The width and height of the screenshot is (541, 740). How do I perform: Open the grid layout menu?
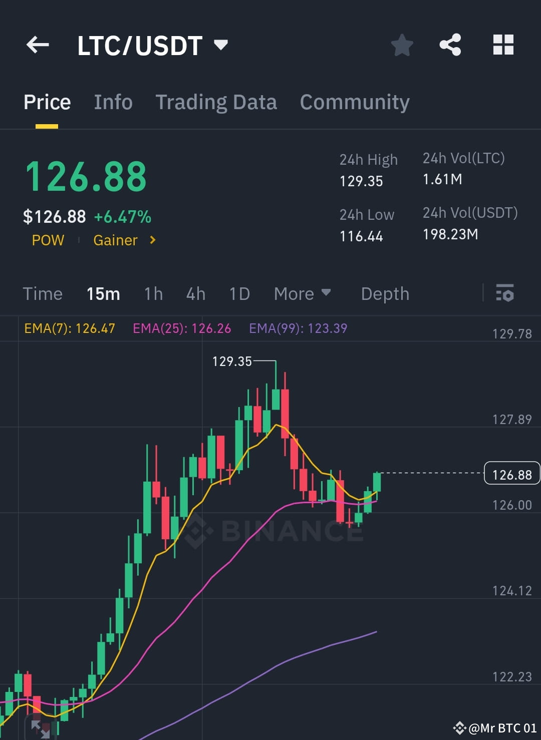tap(503, 45)
